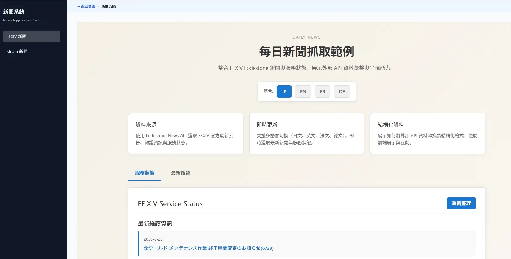Screen dimensions: 511x259
Task: Click the 最新維護資訊 section heading
Action: pos(155,224)
